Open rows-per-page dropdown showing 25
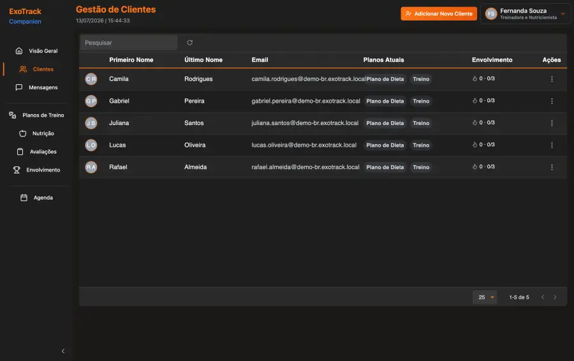This screenshot has width=574, height=361. pyautogui.click(x=485, y=297)
